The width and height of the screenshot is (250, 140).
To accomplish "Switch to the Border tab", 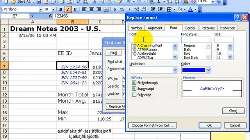I will pyautogui.click(x=190, y=28).
